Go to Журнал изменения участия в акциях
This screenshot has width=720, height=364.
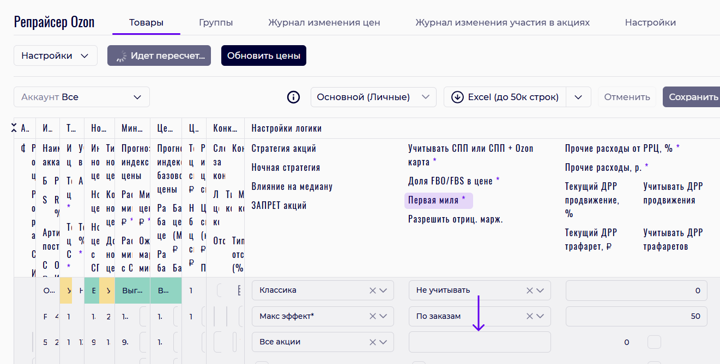pyautogui.click(x=502, y=23)
